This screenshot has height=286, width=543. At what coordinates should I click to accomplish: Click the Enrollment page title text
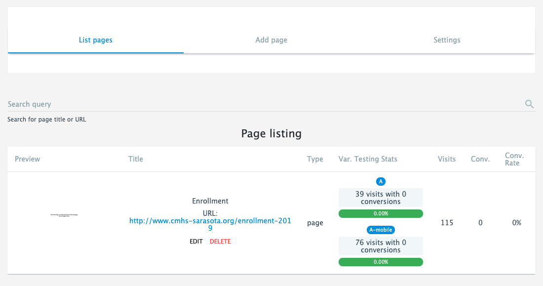(210, 201)
